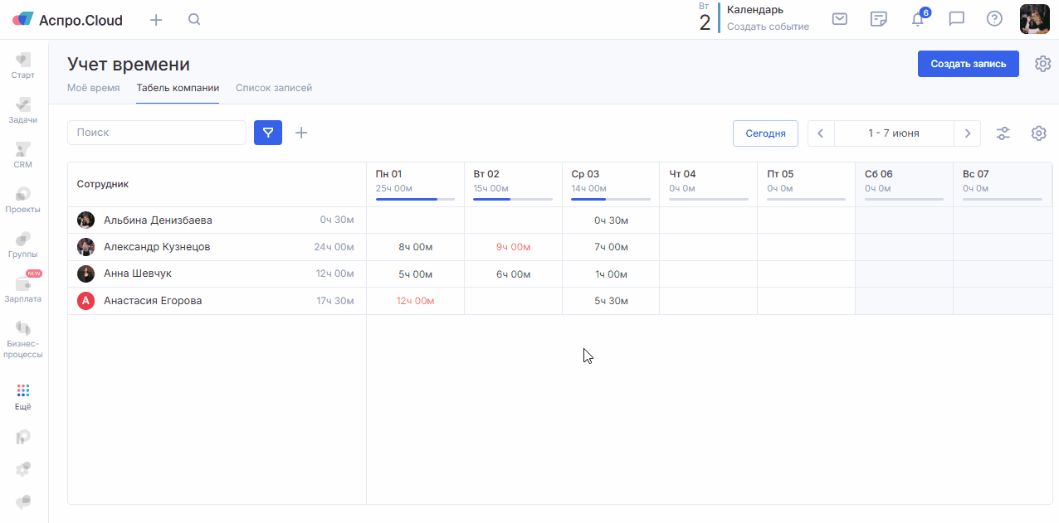This screenshot has height=523, width=1059.
Task: Open Зарплата in sidebar
Action: (x=23, y=288)
